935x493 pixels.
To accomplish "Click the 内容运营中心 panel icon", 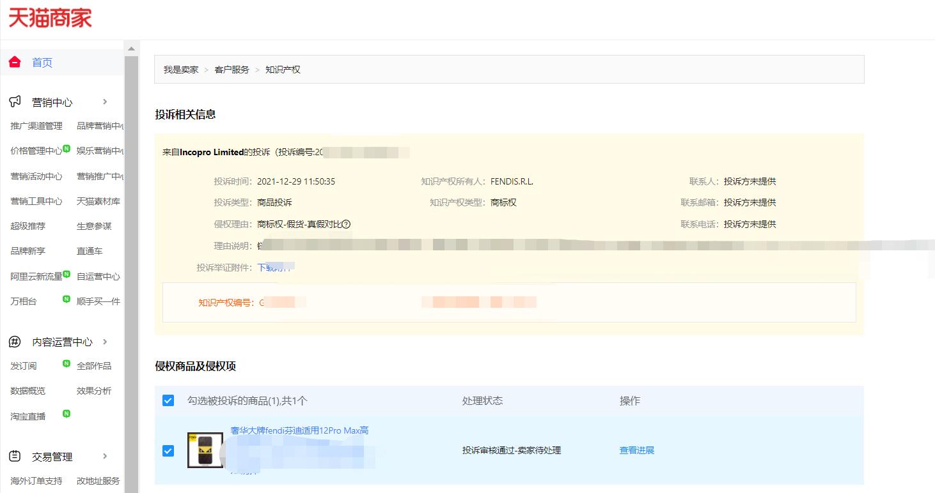I will tap(14, 341).
